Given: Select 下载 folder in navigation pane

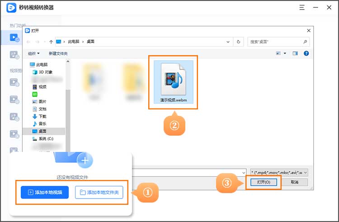Looking at the screenshot, I should (x=42, y=116).
